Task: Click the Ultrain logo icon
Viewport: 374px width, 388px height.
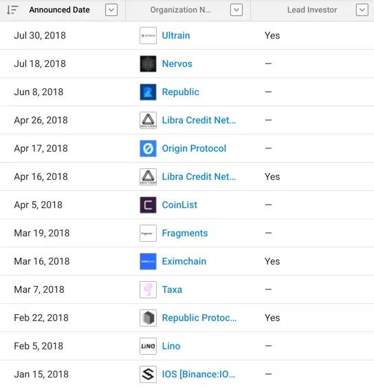Action: coord(148,35)
